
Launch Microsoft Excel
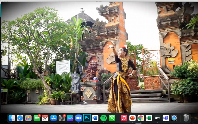click(x=149, y=118)
